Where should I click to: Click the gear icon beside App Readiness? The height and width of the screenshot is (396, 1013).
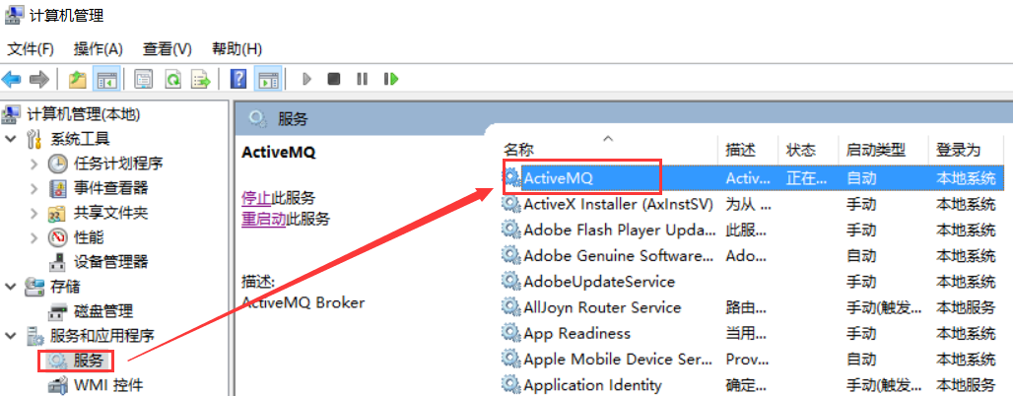click(x=511, y=333)
